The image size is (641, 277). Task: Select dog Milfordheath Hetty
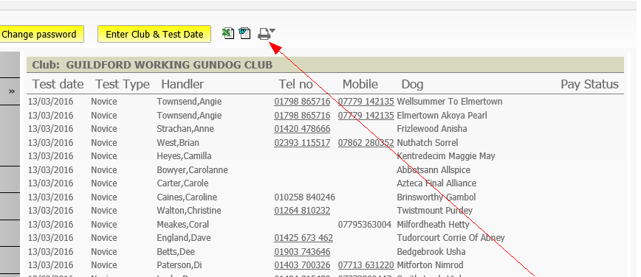(x=433, y=225)
